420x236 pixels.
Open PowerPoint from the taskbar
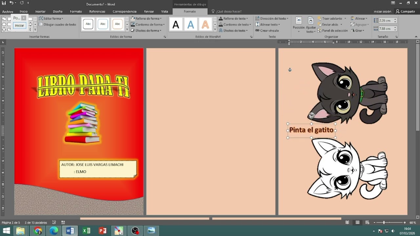click(103, 231)
